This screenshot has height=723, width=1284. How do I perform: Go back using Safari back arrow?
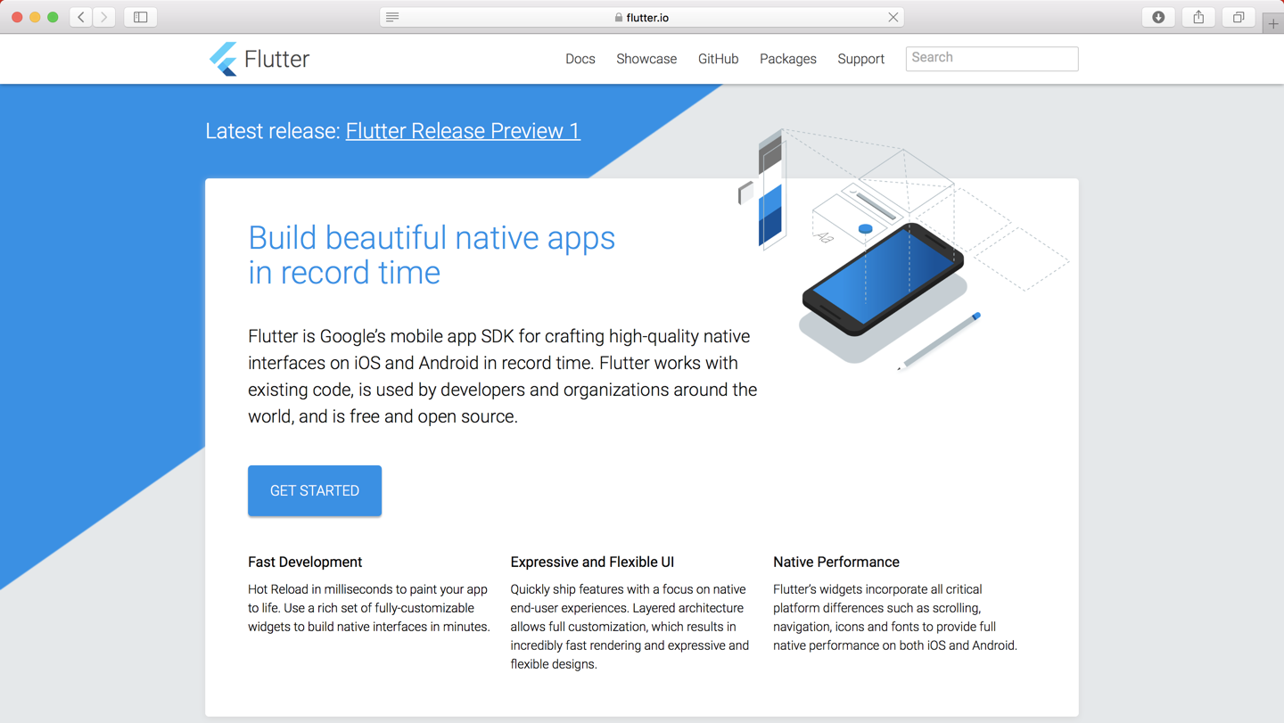pos(81,17)
